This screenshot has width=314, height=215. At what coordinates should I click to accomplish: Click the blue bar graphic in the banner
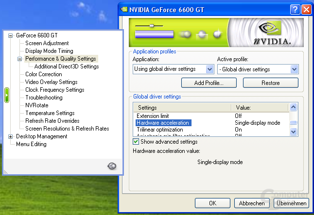154,34
